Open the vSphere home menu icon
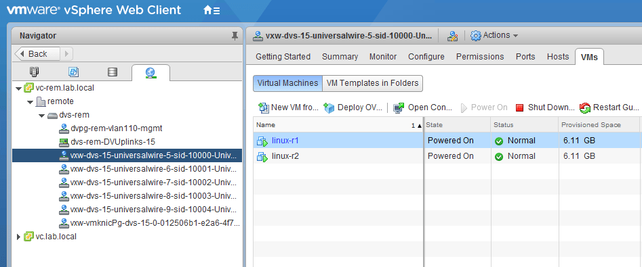Screen dimensions: 642x267 (x=212, y=11)
